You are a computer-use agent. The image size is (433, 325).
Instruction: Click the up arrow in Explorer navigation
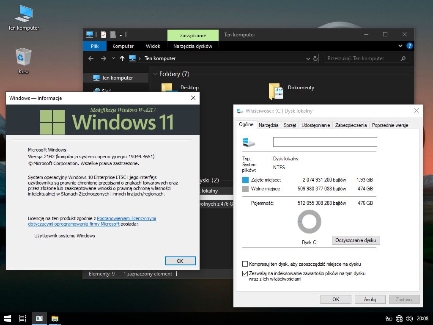122,58
